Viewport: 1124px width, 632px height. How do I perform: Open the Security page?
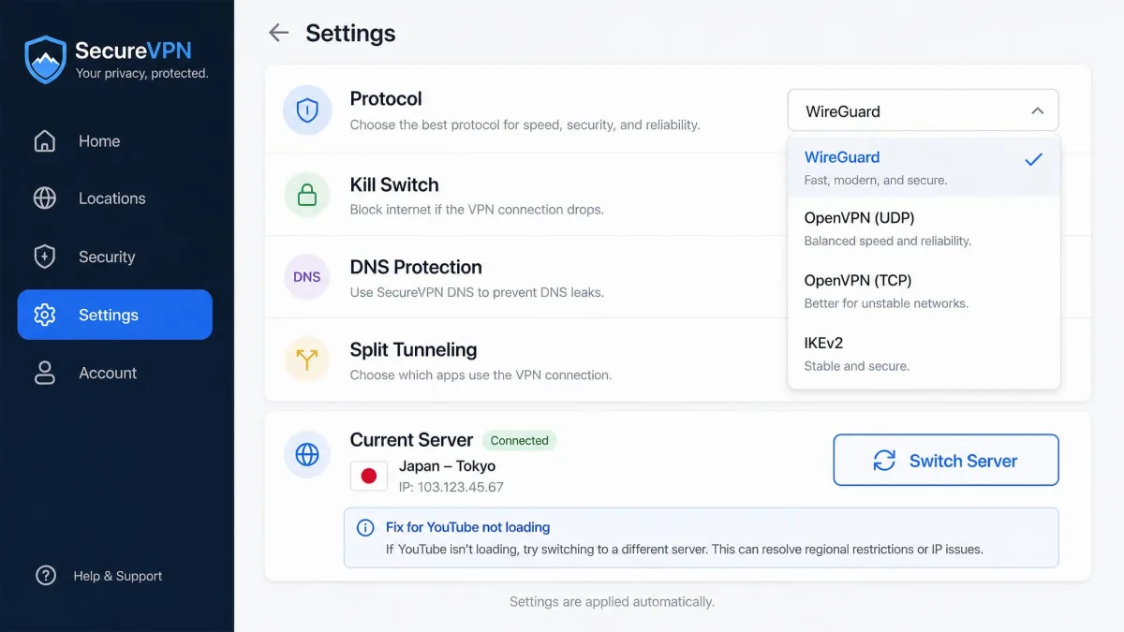click(x=115, y=257)
